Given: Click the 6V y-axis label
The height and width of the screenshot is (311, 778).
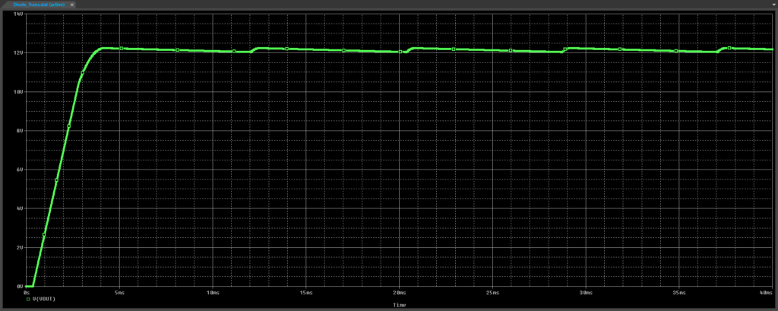Looking at the screenshot, I should pos(19,170).
